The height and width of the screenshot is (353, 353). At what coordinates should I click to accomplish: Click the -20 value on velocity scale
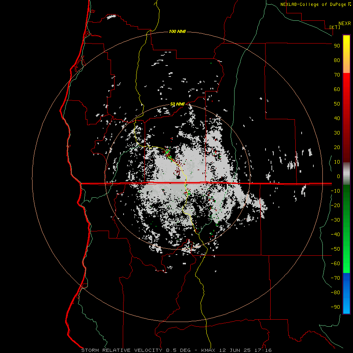point(335,205)
